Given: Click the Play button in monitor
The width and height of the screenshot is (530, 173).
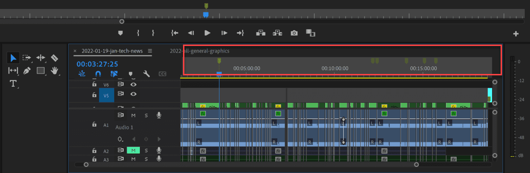Looking at the screenshot, I should click(208, 33).
